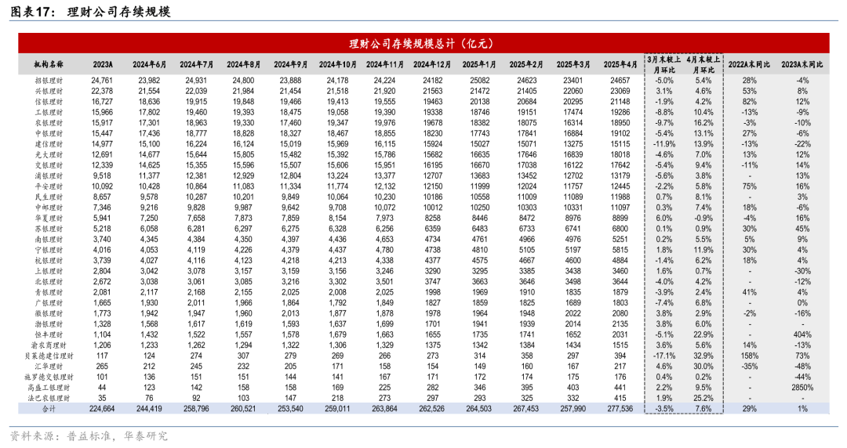Click the '华夏理财' row label

click(x=49, y=218)
